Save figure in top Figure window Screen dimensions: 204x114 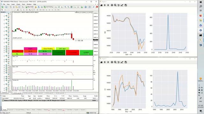[126, 5]
